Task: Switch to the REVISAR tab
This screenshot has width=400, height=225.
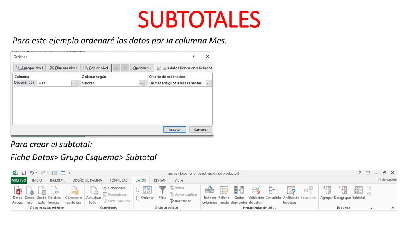Action: point(160,180)
